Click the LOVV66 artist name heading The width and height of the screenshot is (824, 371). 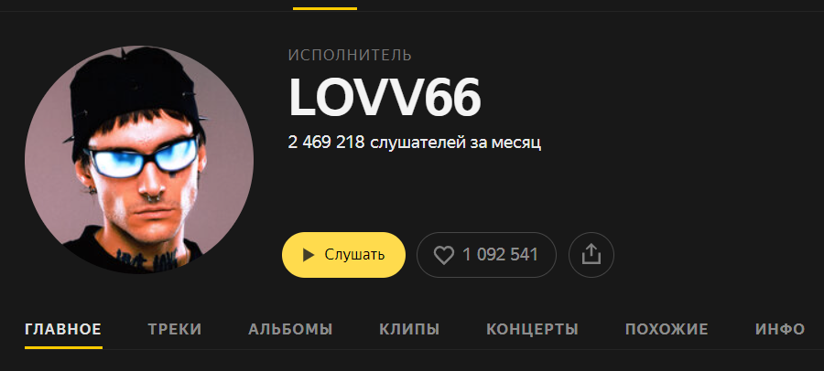point(385,100)
